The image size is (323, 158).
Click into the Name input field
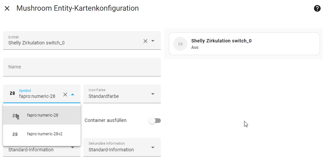(x=82, y=67)
